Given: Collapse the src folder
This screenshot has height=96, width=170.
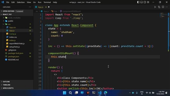Looking at the screenshot, I should pos(9,24).
